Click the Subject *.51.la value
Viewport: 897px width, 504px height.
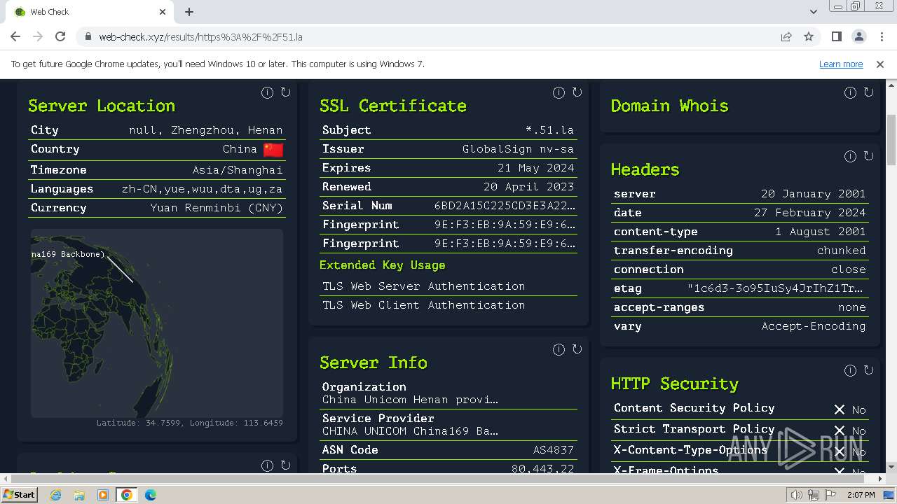[x=550, y=130]
